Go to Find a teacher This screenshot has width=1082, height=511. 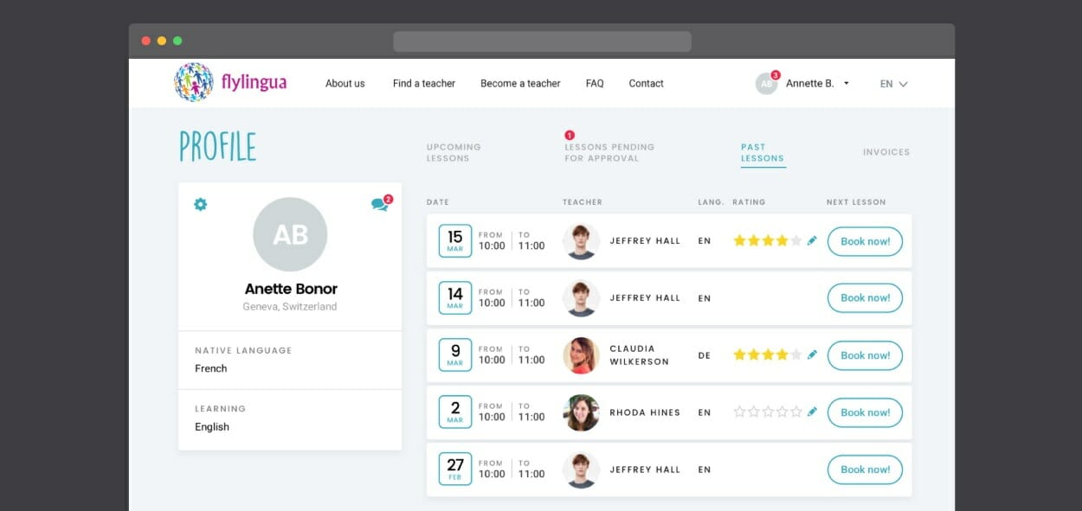pos(423,84)
